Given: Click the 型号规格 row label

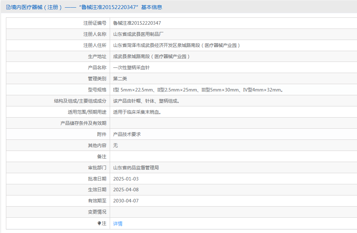Looking at the screenshot, I should pyautogui.click(x=97, y=90).
